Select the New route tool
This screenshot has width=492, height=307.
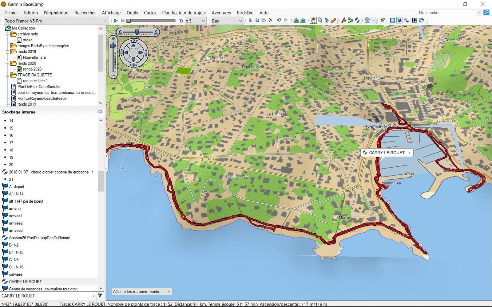[350, 20]
